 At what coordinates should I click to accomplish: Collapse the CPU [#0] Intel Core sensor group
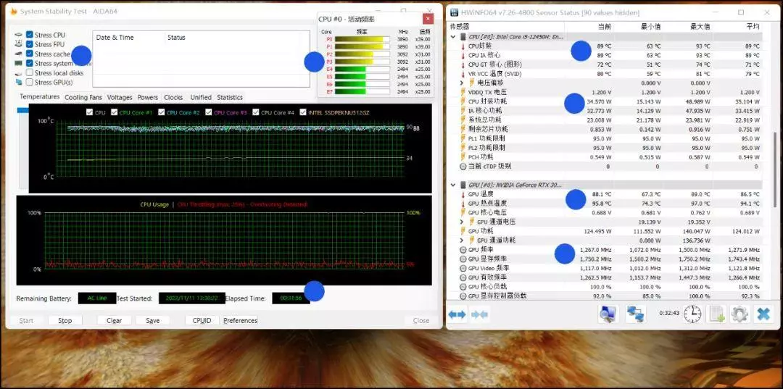pos(453,37)
